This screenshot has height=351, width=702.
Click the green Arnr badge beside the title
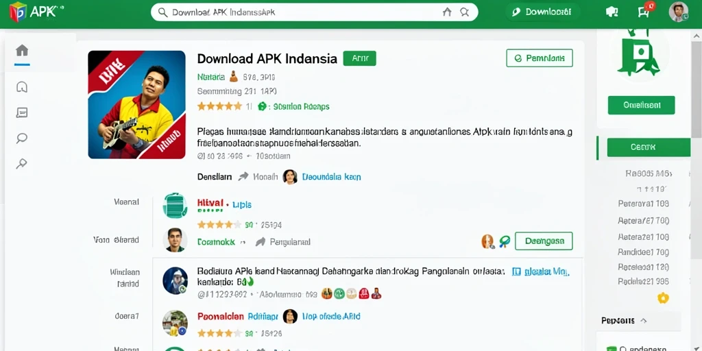click(x=359, y=58)
